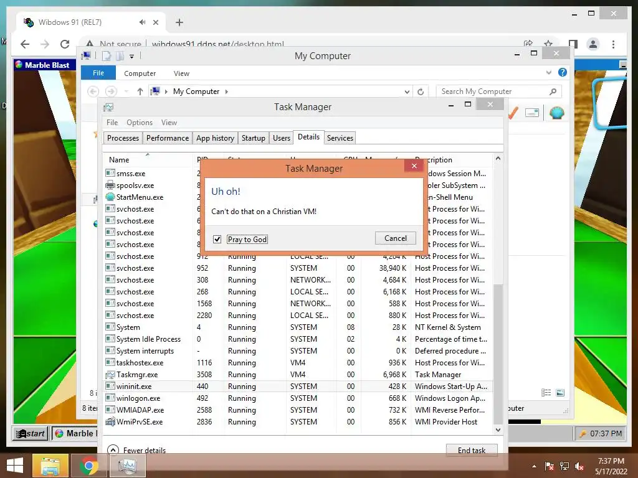Select the StartMenu.exe shell icon

pos(110,197)
